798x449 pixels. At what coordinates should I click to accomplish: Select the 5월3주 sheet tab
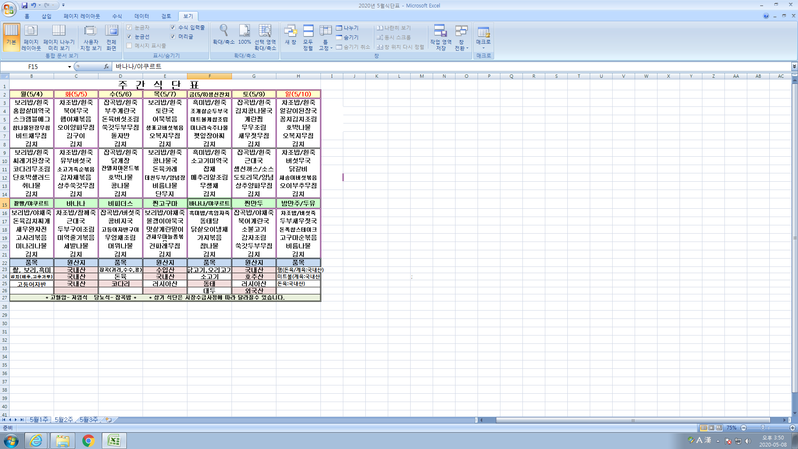(89, 420)
